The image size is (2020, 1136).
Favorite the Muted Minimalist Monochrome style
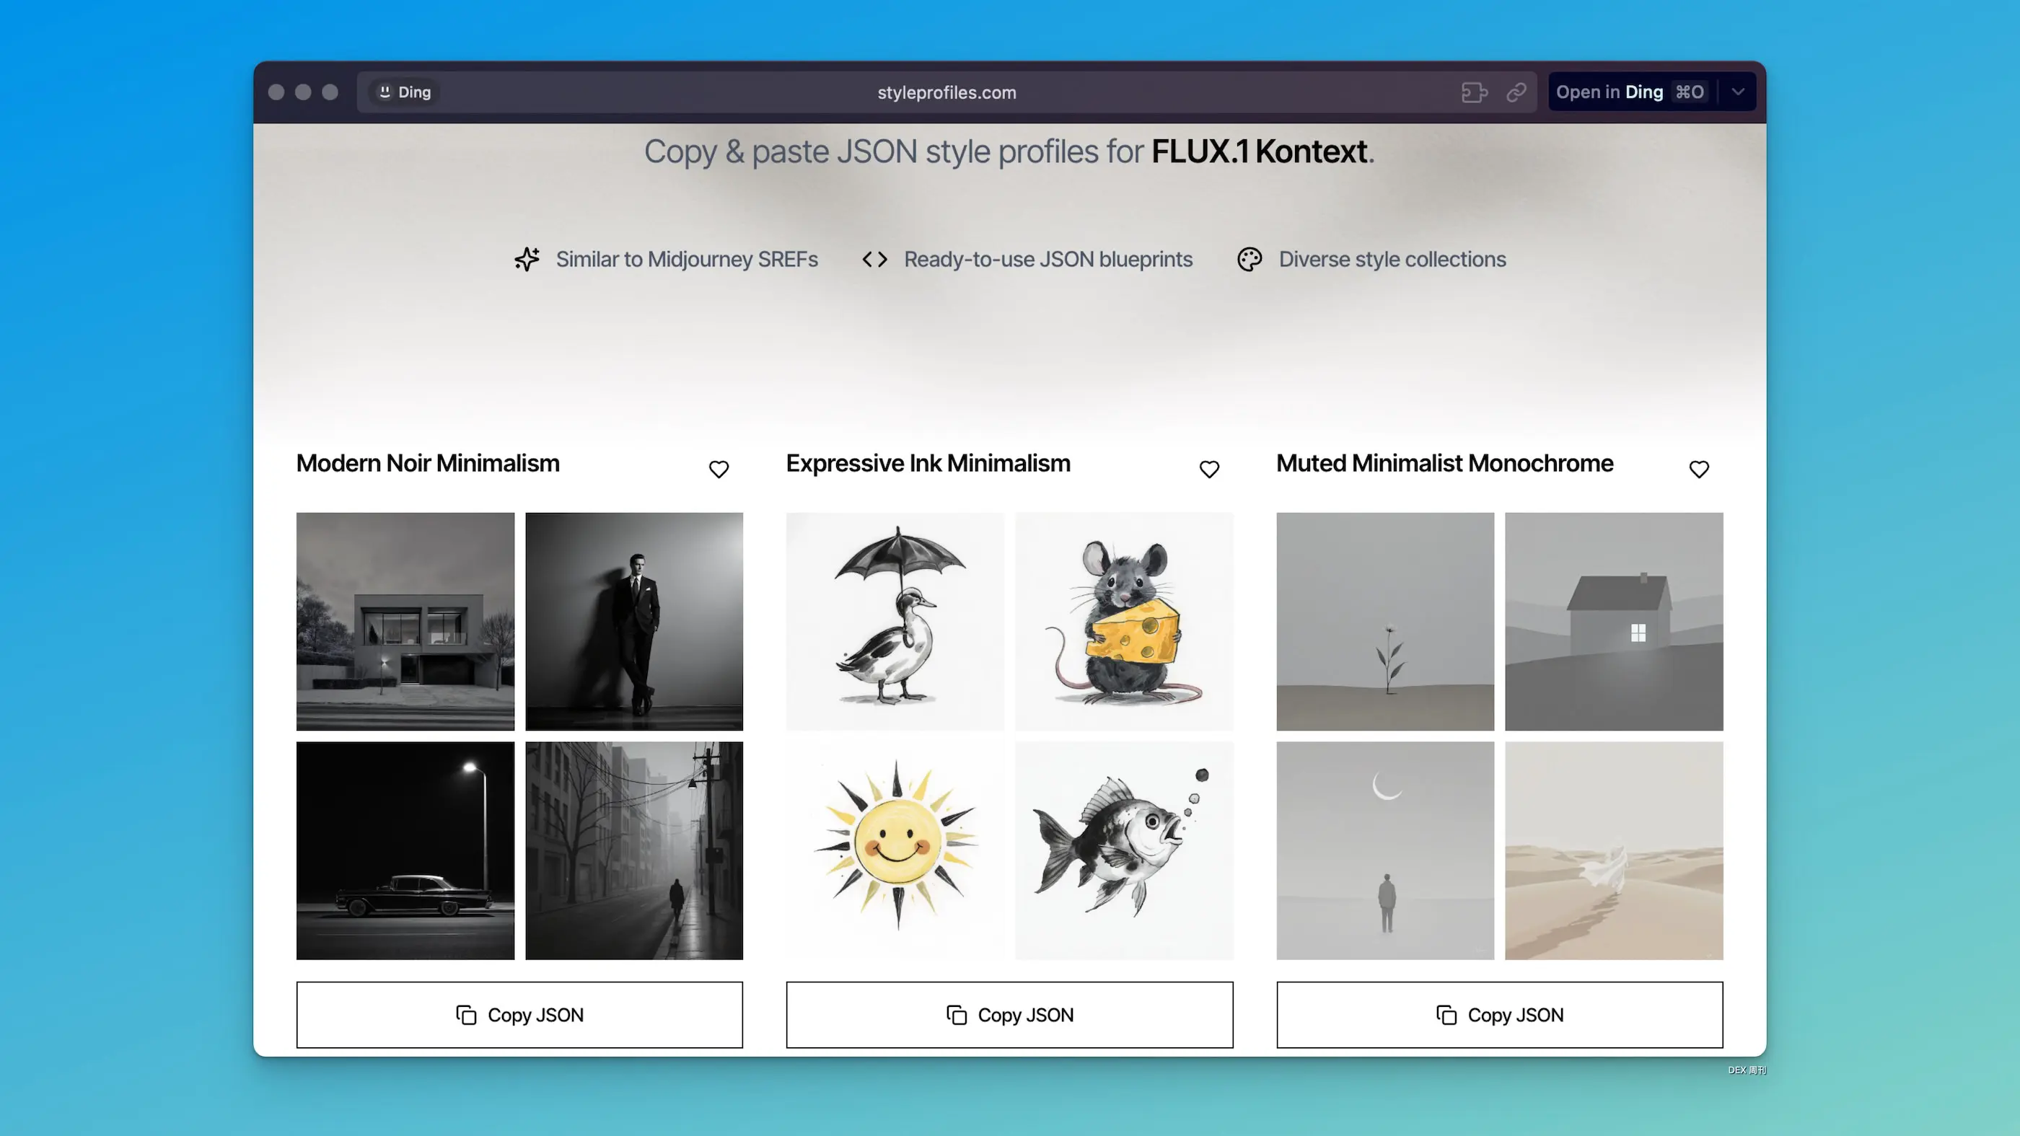pyautogui.click(x=1698, y=469)
